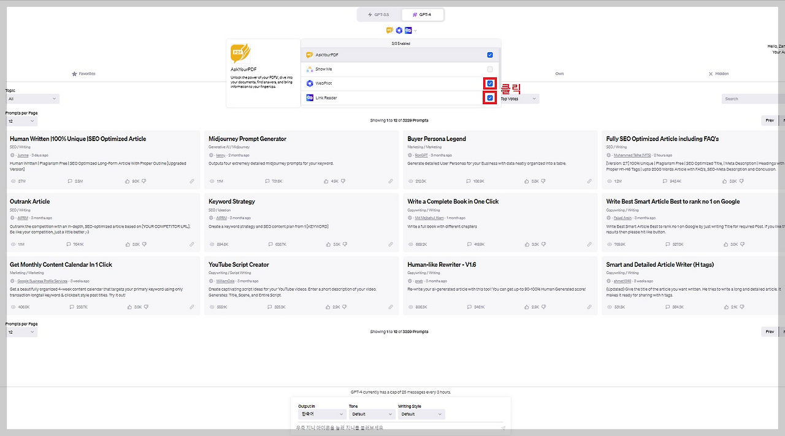Image resolution: width=785 pixels, height=436 pixels.
Task: Thumbs up the Midjourney Prompt Generator card
Action: [x=326, y=182]
